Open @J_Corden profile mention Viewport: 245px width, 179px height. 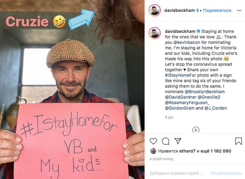(216, 108)
